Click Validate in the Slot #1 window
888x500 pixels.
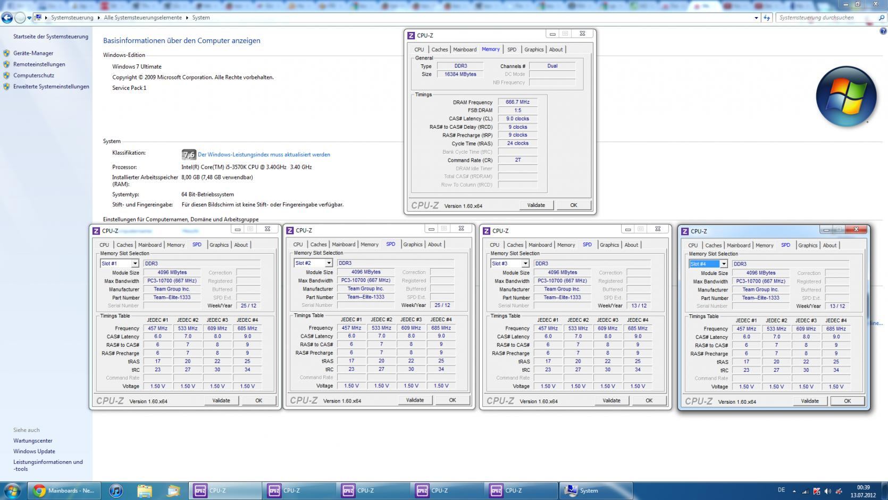point(221,401)
